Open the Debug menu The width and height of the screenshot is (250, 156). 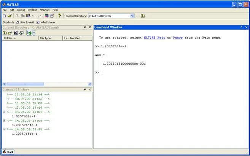(x=21, y=10)
